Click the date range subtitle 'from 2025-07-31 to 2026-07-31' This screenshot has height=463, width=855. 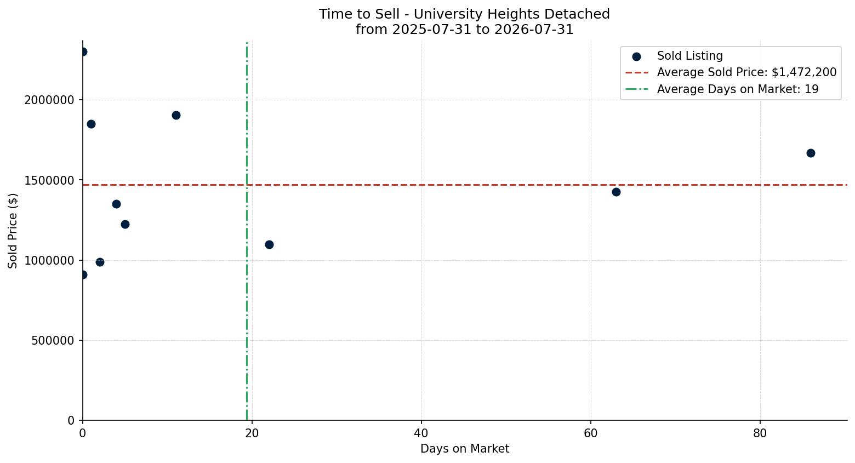coord(464,30)
